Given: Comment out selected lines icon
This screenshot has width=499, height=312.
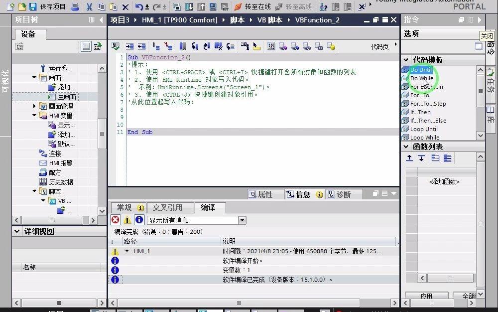Looking at the screenshot, I should [156, 46].
